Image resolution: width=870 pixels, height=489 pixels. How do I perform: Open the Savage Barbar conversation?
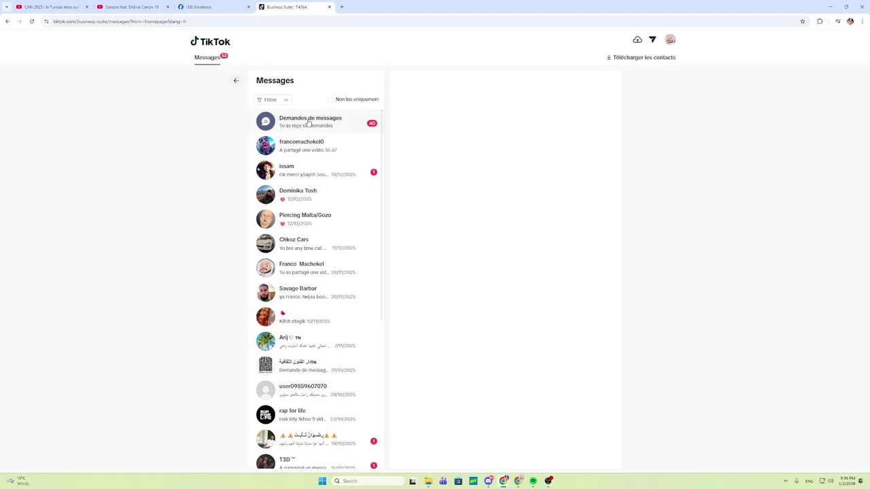click(316, 292)
